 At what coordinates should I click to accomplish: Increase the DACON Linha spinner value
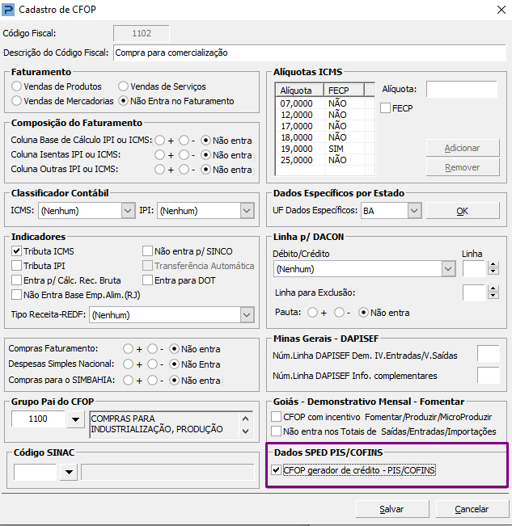[493, 265]
